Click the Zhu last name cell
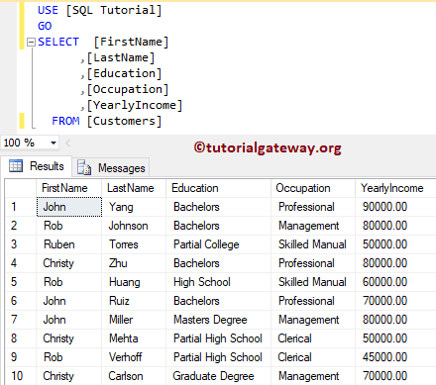 pos(134,263)
